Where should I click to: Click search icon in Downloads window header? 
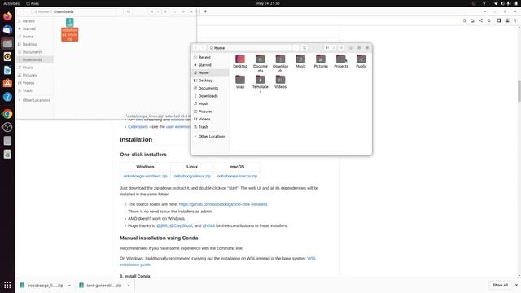(129, 11)
